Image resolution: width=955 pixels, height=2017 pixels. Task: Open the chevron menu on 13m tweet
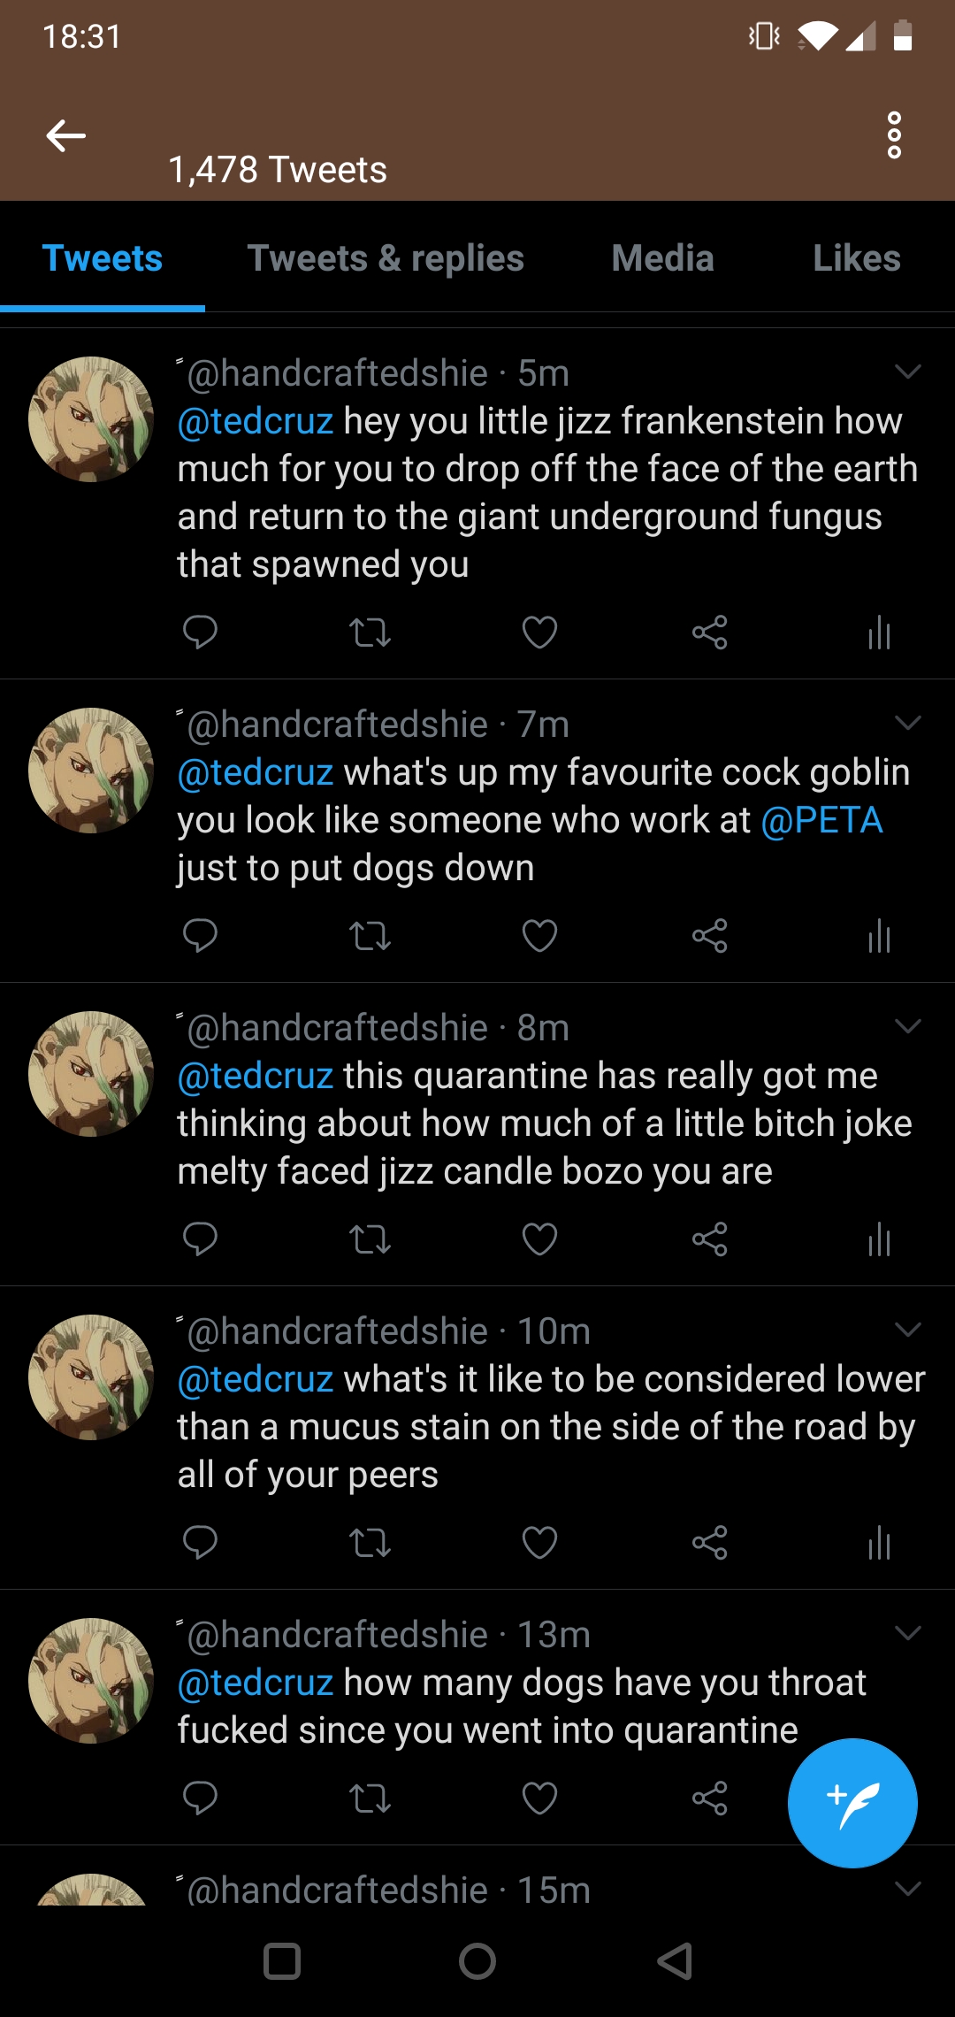908,1633
